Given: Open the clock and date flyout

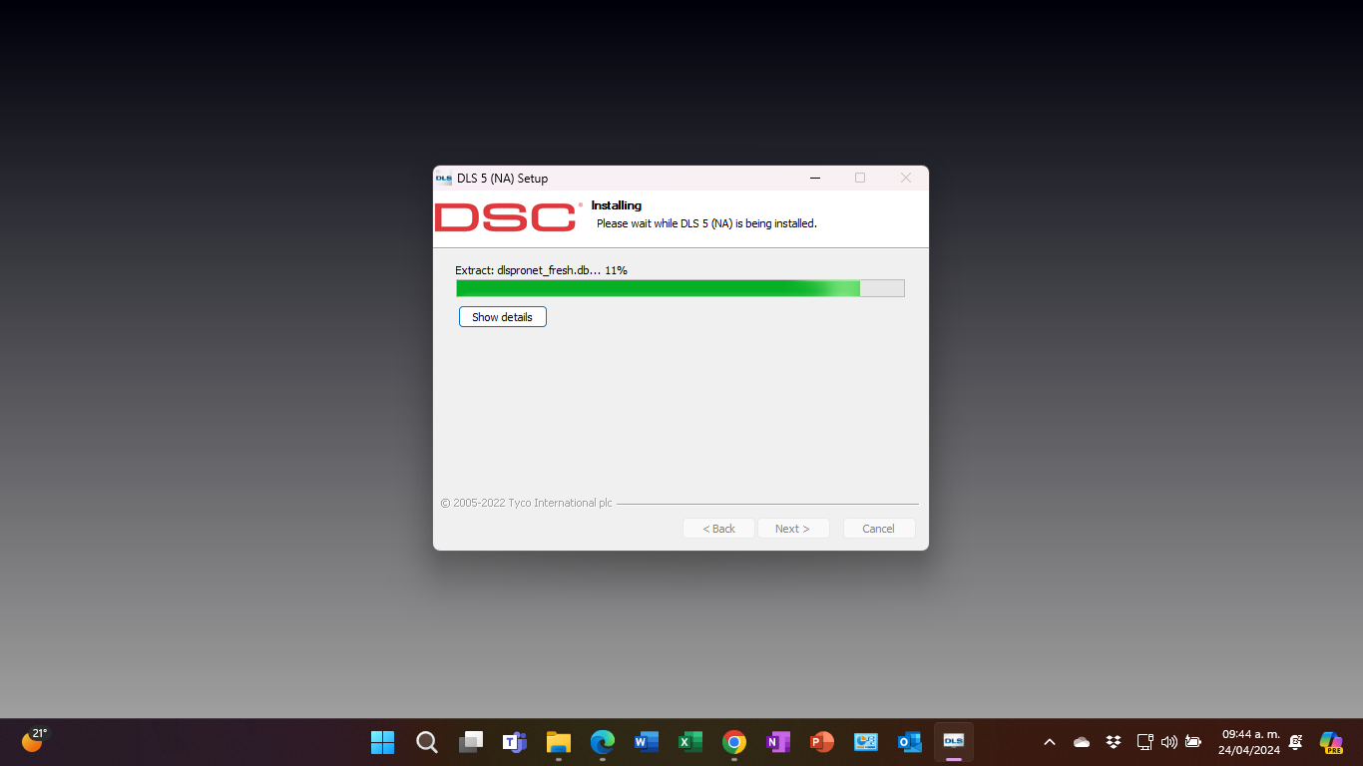Looking at the screenshot, I should coord(1249,742).
